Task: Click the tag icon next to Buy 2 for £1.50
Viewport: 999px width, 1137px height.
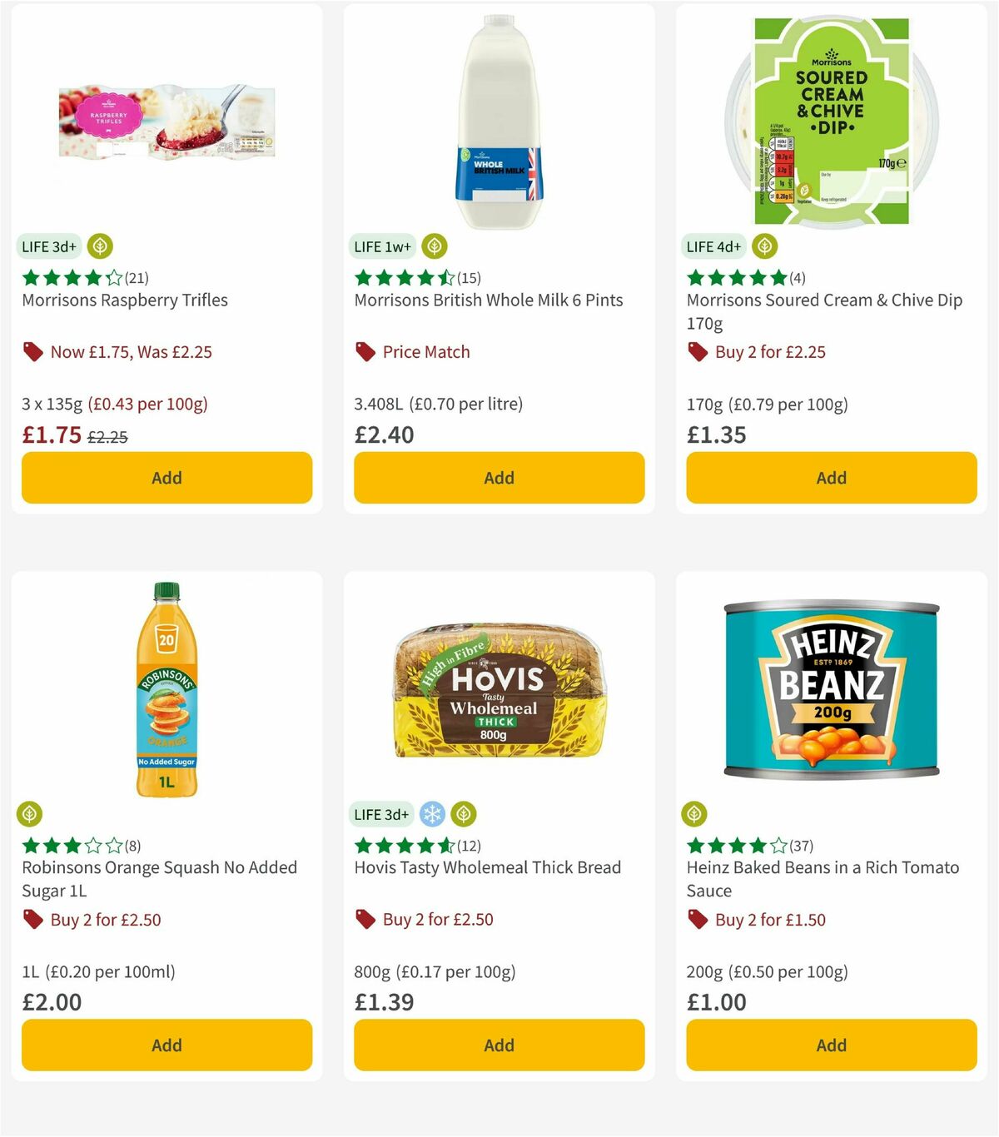Action: 696,919
